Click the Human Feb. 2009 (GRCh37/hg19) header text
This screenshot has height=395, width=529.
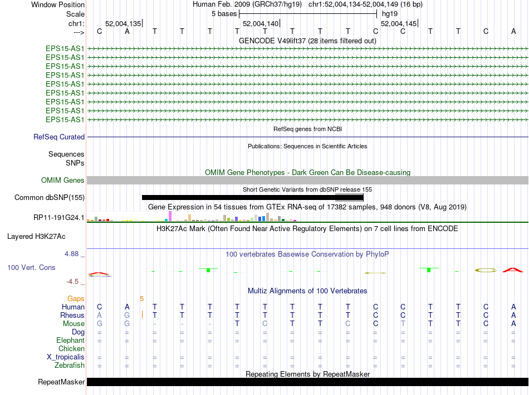point(247,4)
